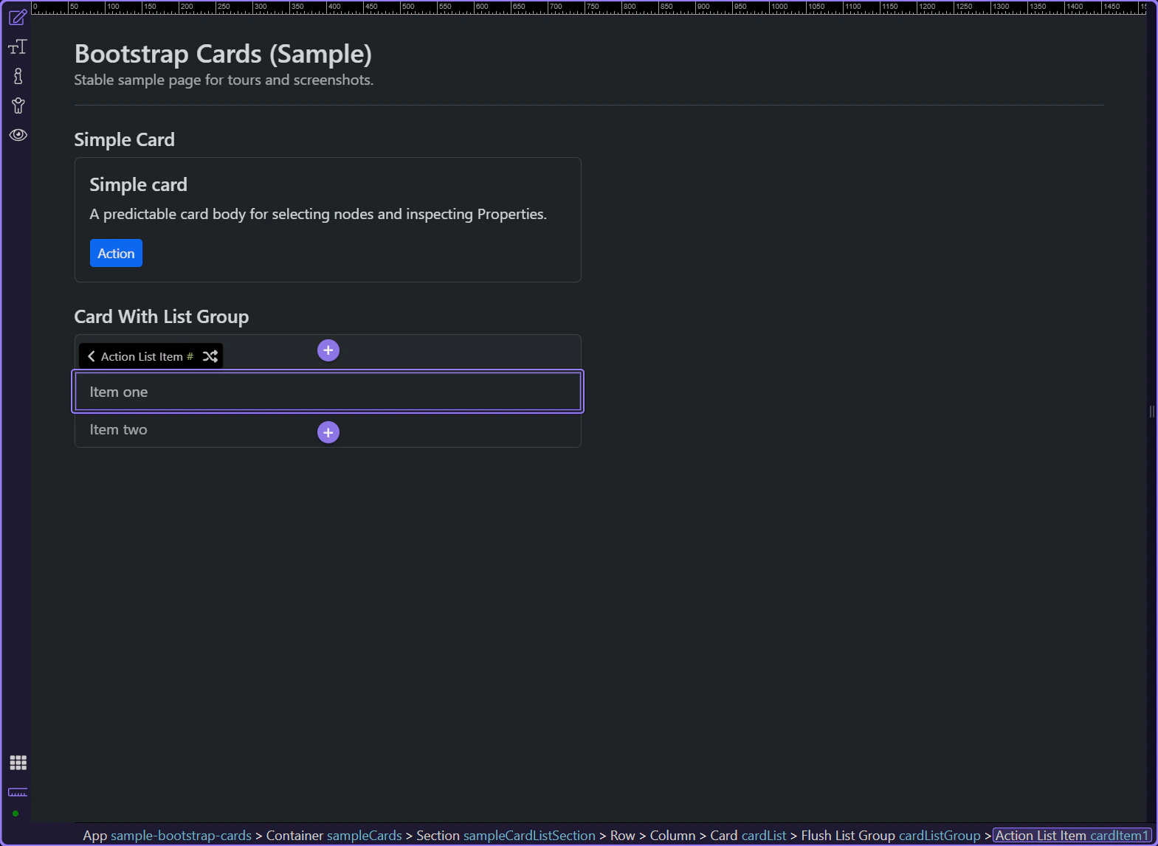1158x846 pixels.
Task: Select Container sampleCards in breadcrumb
Action: [x=334, y=836]
